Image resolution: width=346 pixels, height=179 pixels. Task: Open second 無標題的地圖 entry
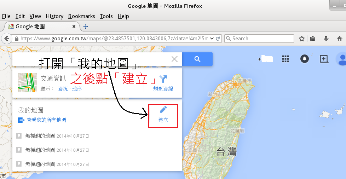tap(97, 150)
